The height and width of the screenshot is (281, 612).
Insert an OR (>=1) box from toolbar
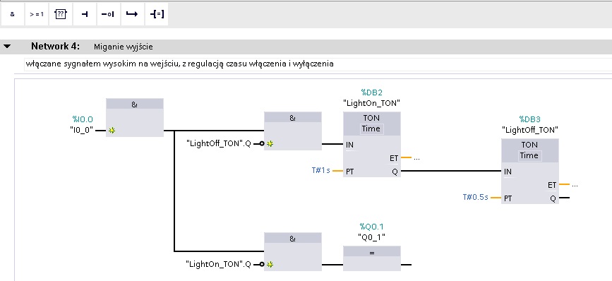tap(37, 14)
